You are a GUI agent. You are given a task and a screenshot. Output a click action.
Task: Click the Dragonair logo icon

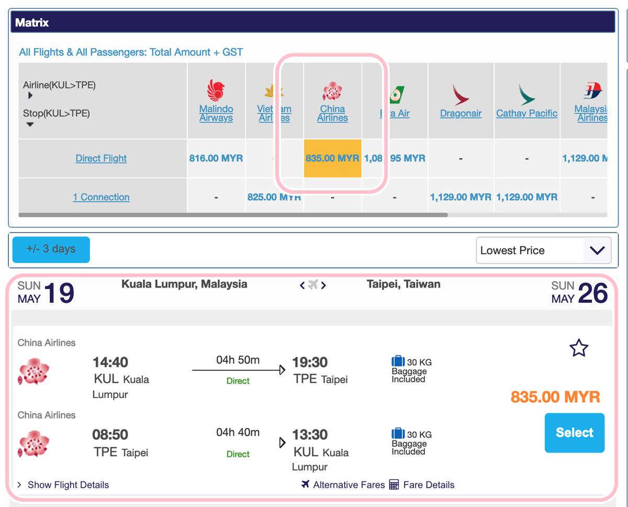coord(461,95)
